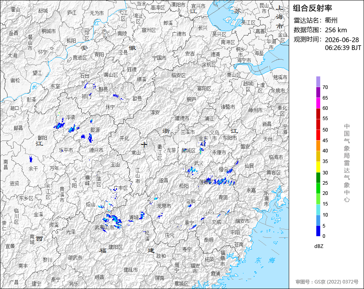Click the vertical 中国气象局雷达气象中心 credit text
Image resolution: width=364 pixels, height=289 pixels.
(x=347, y=163)
